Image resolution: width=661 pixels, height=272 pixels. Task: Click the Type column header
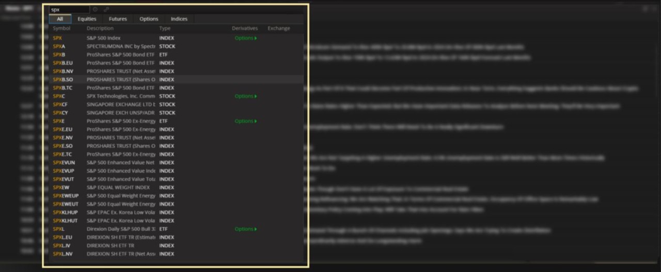coord(165,28)
